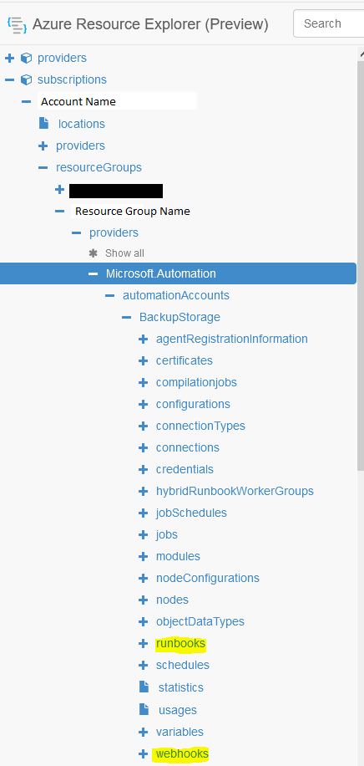Focus the Search input field

328,23
